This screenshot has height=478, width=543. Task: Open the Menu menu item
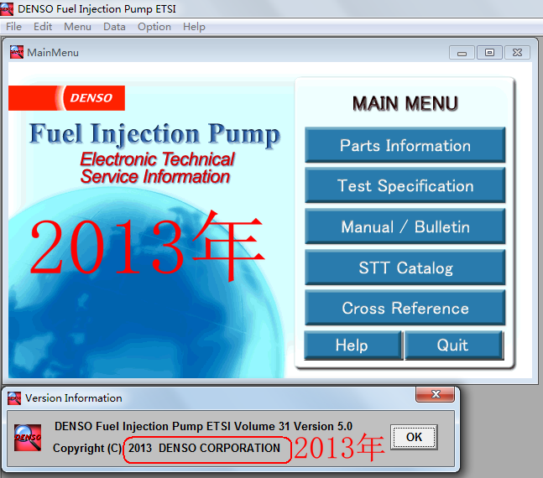point(77,27)
